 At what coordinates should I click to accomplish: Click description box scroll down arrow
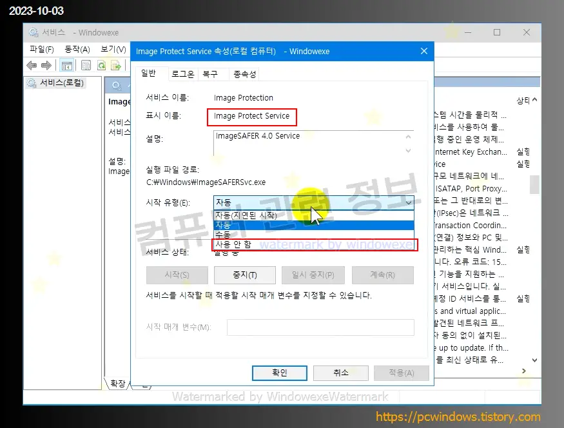coord(408,150)
